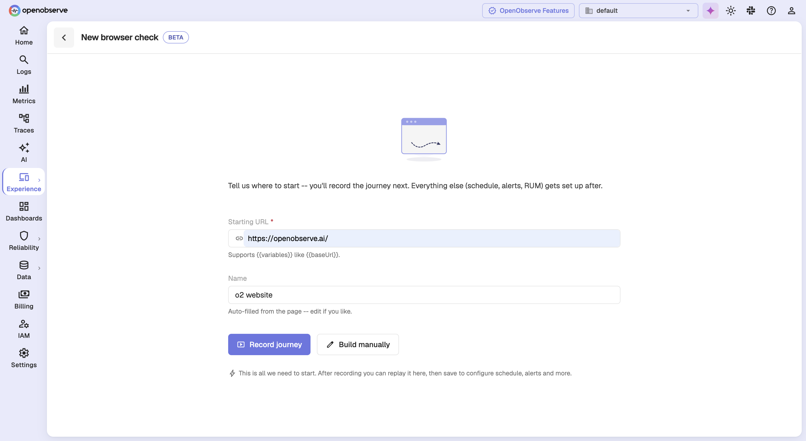Open the Dashboards section
Viewport: 806px width, 441px height.
pyautogui.click(x=24, y=212)
